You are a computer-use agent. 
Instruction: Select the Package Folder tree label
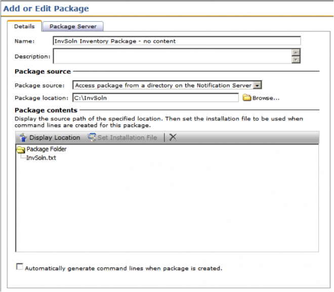click(47, 150)
